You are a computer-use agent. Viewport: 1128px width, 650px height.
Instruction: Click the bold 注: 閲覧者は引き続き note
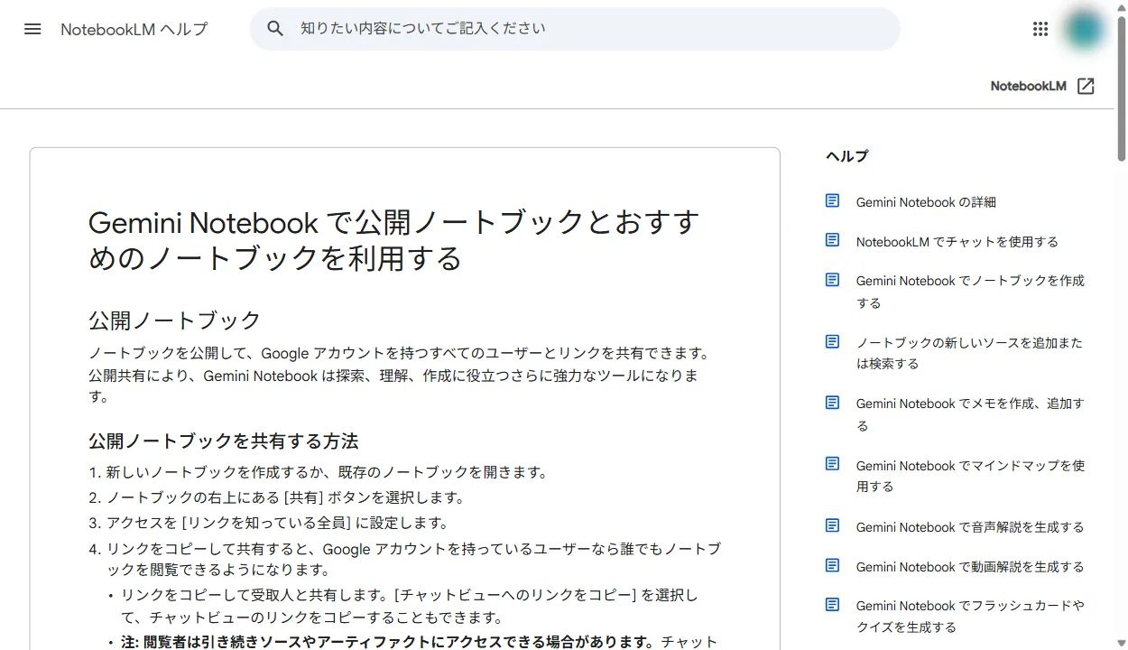click(387, 643)
